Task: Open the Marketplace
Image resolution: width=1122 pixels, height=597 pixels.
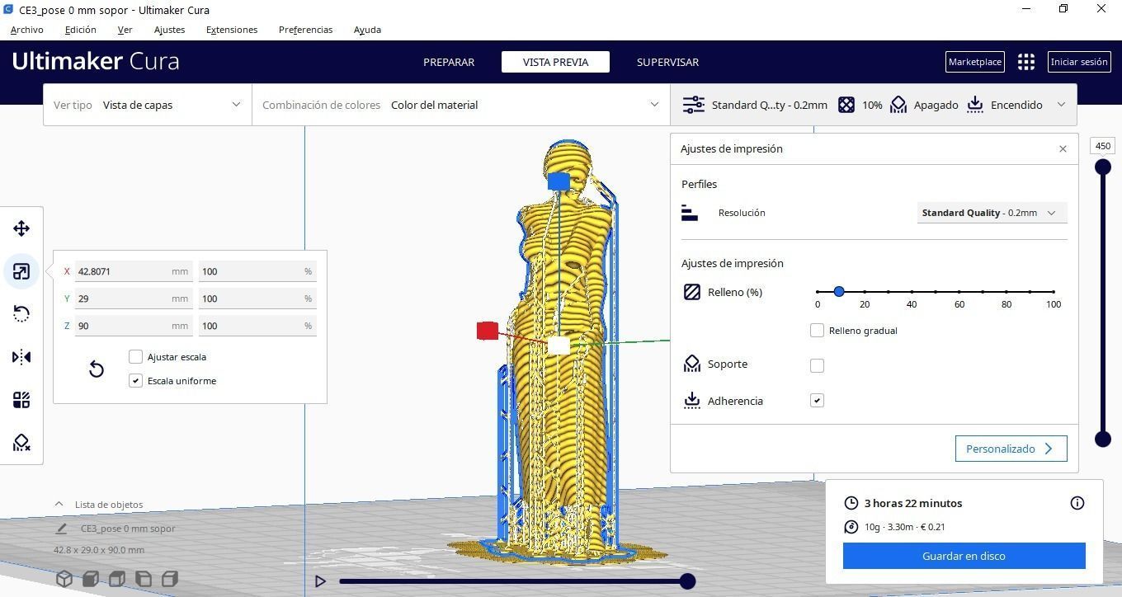Action: pos(975,62)
